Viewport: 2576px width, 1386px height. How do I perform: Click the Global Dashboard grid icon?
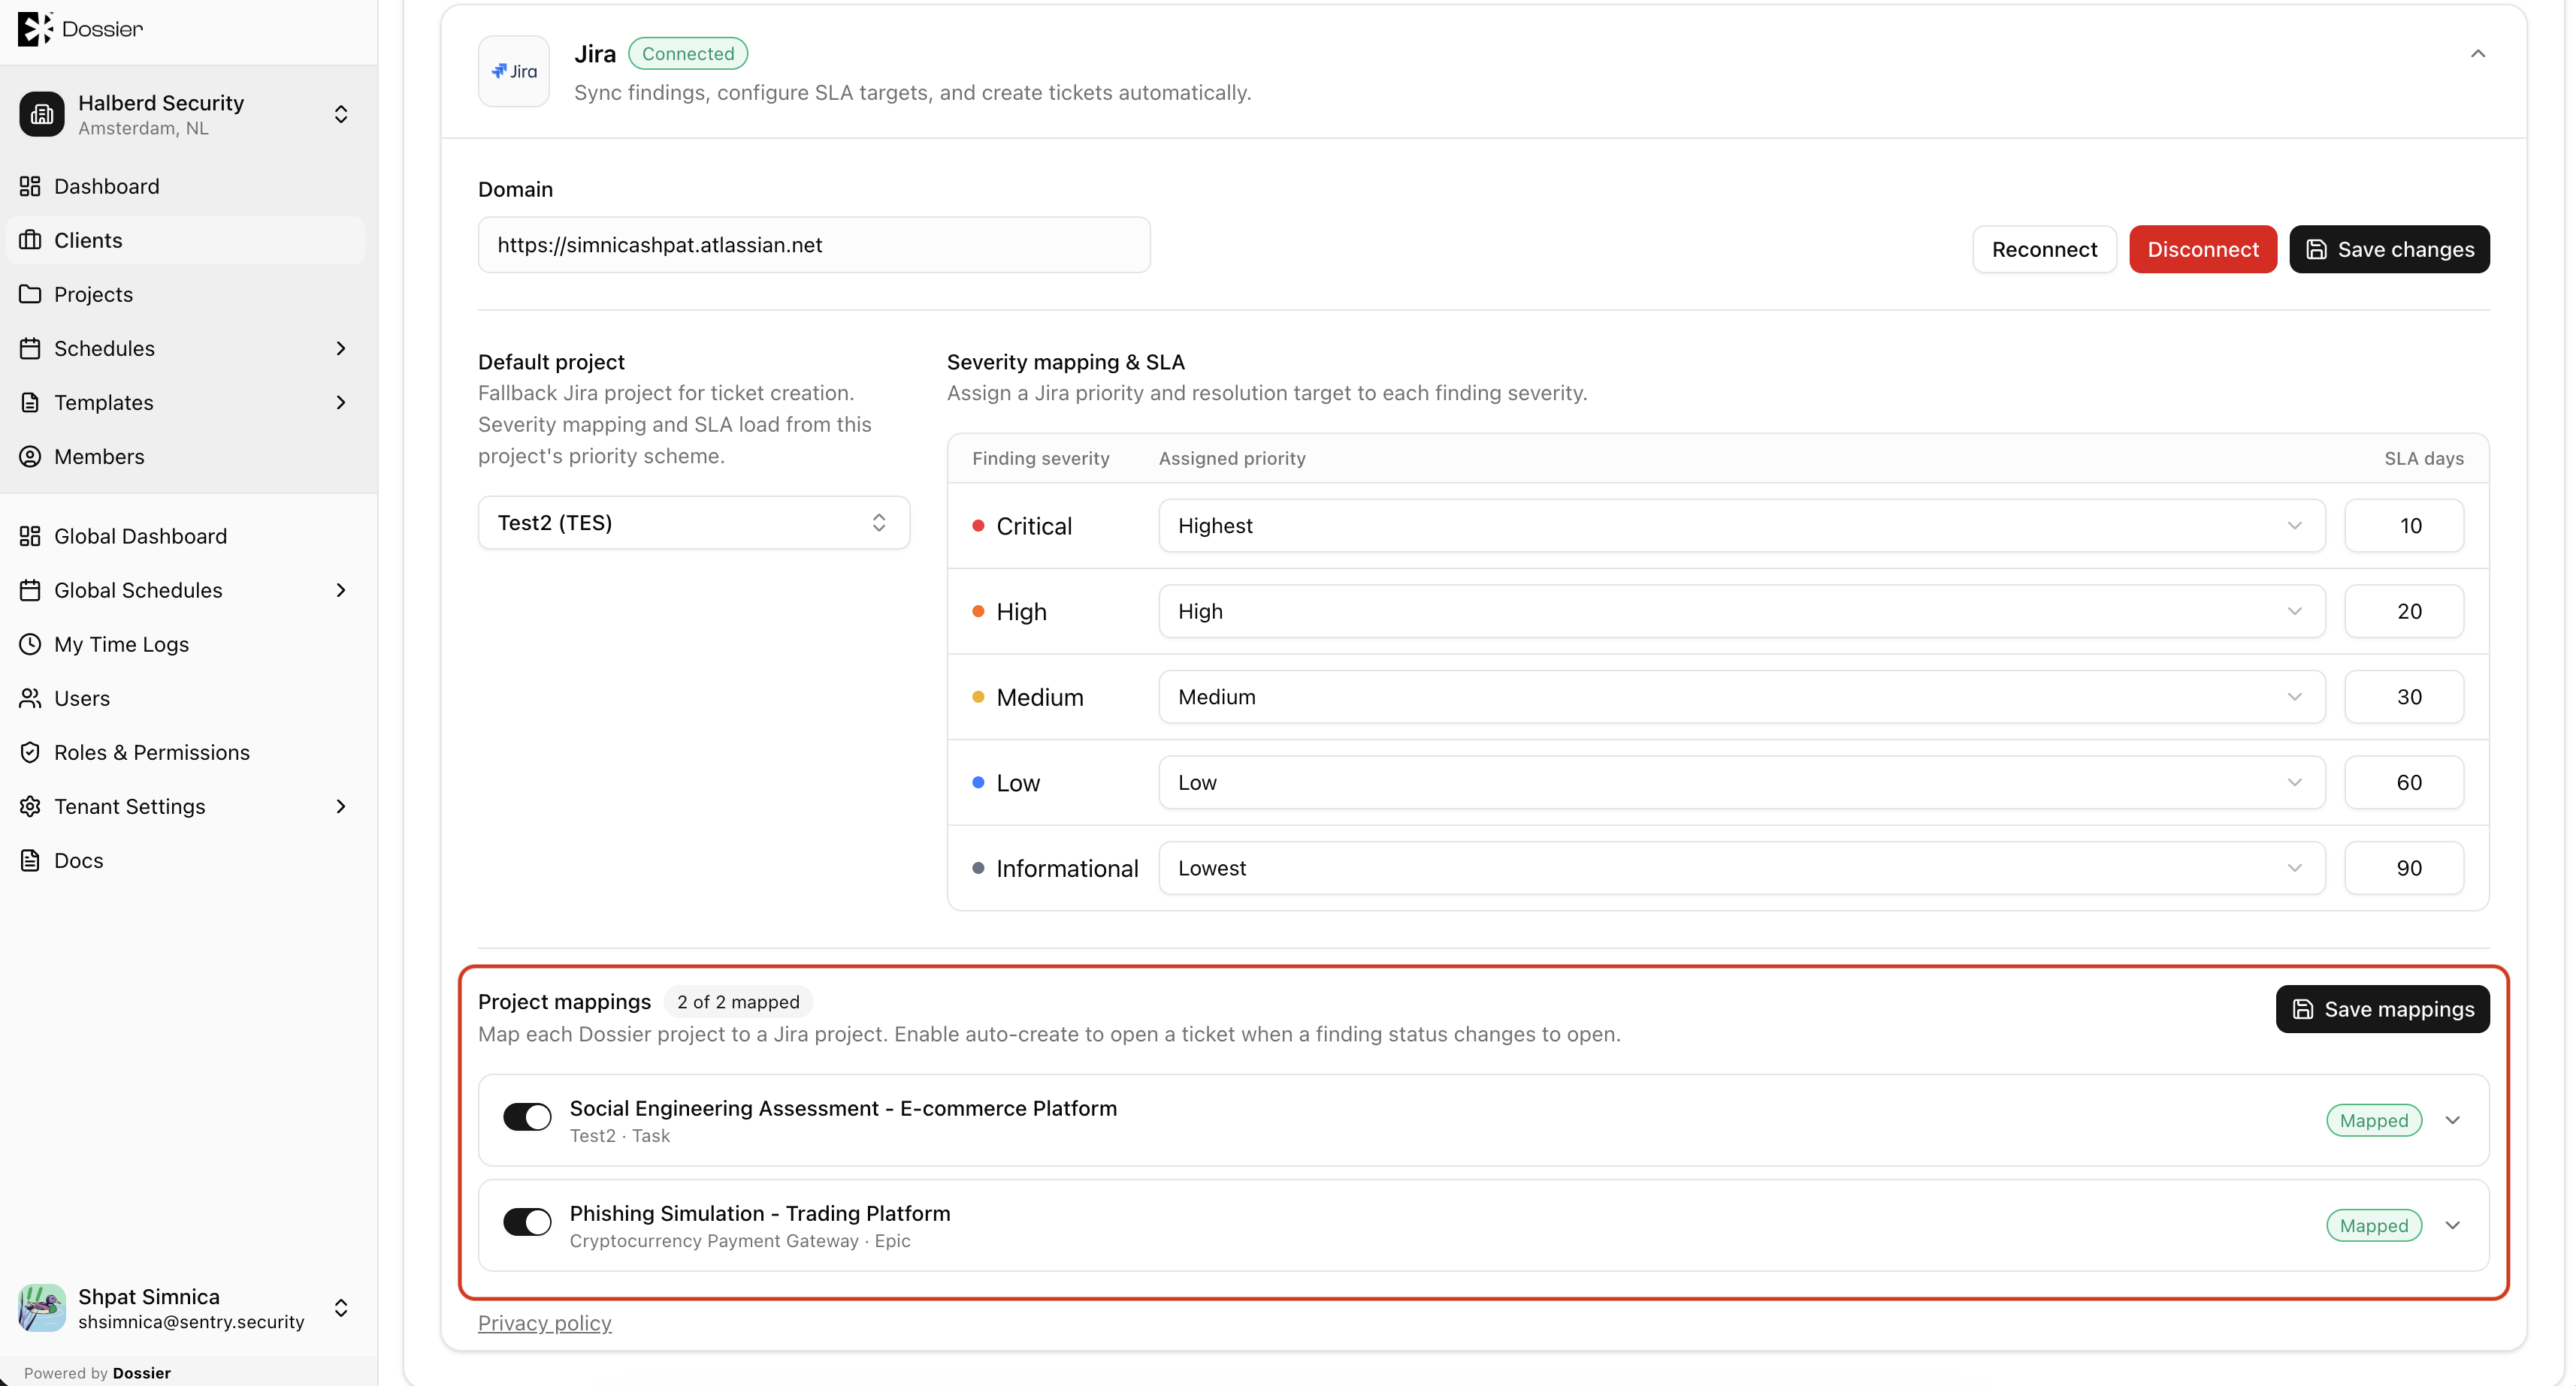coord(30,535)
